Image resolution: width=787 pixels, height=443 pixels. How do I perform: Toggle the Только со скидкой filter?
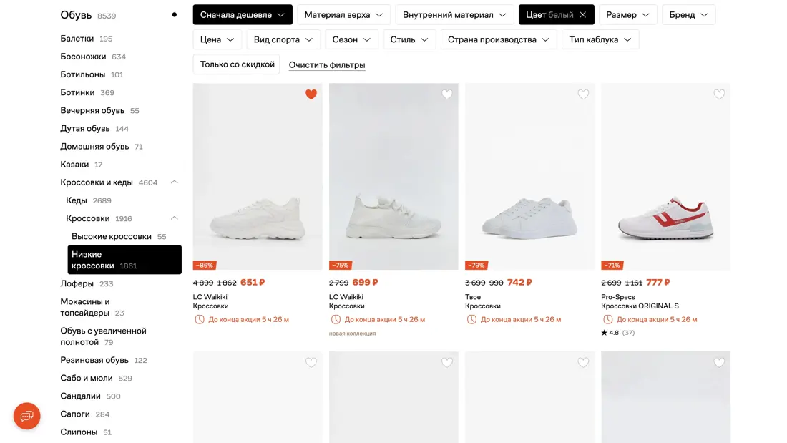click(x=237, y=64)
